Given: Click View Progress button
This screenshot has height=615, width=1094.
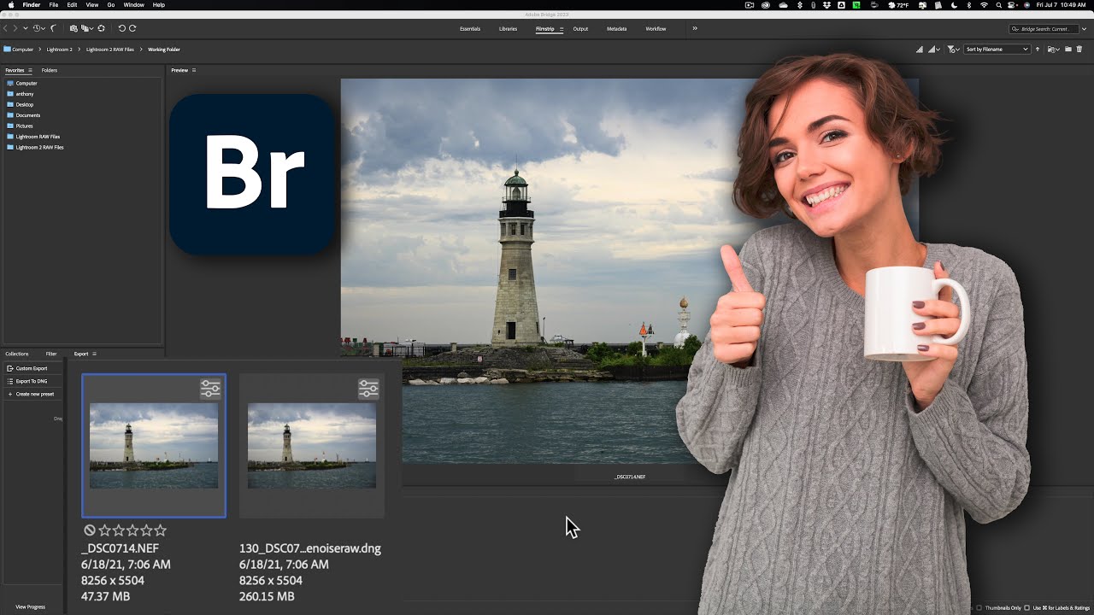Looking at the screenshot, I should click(30, 606).
